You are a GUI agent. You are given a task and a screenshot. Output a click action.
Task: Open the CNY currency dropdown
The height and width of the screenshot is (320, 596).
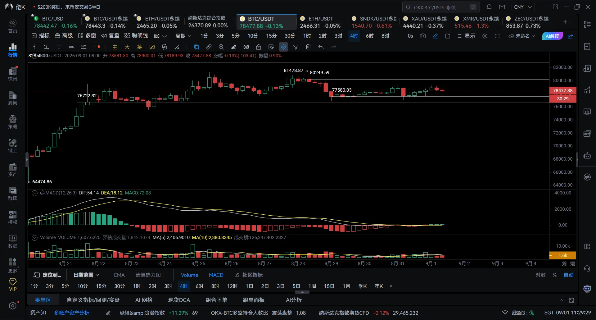coord(523,7)
